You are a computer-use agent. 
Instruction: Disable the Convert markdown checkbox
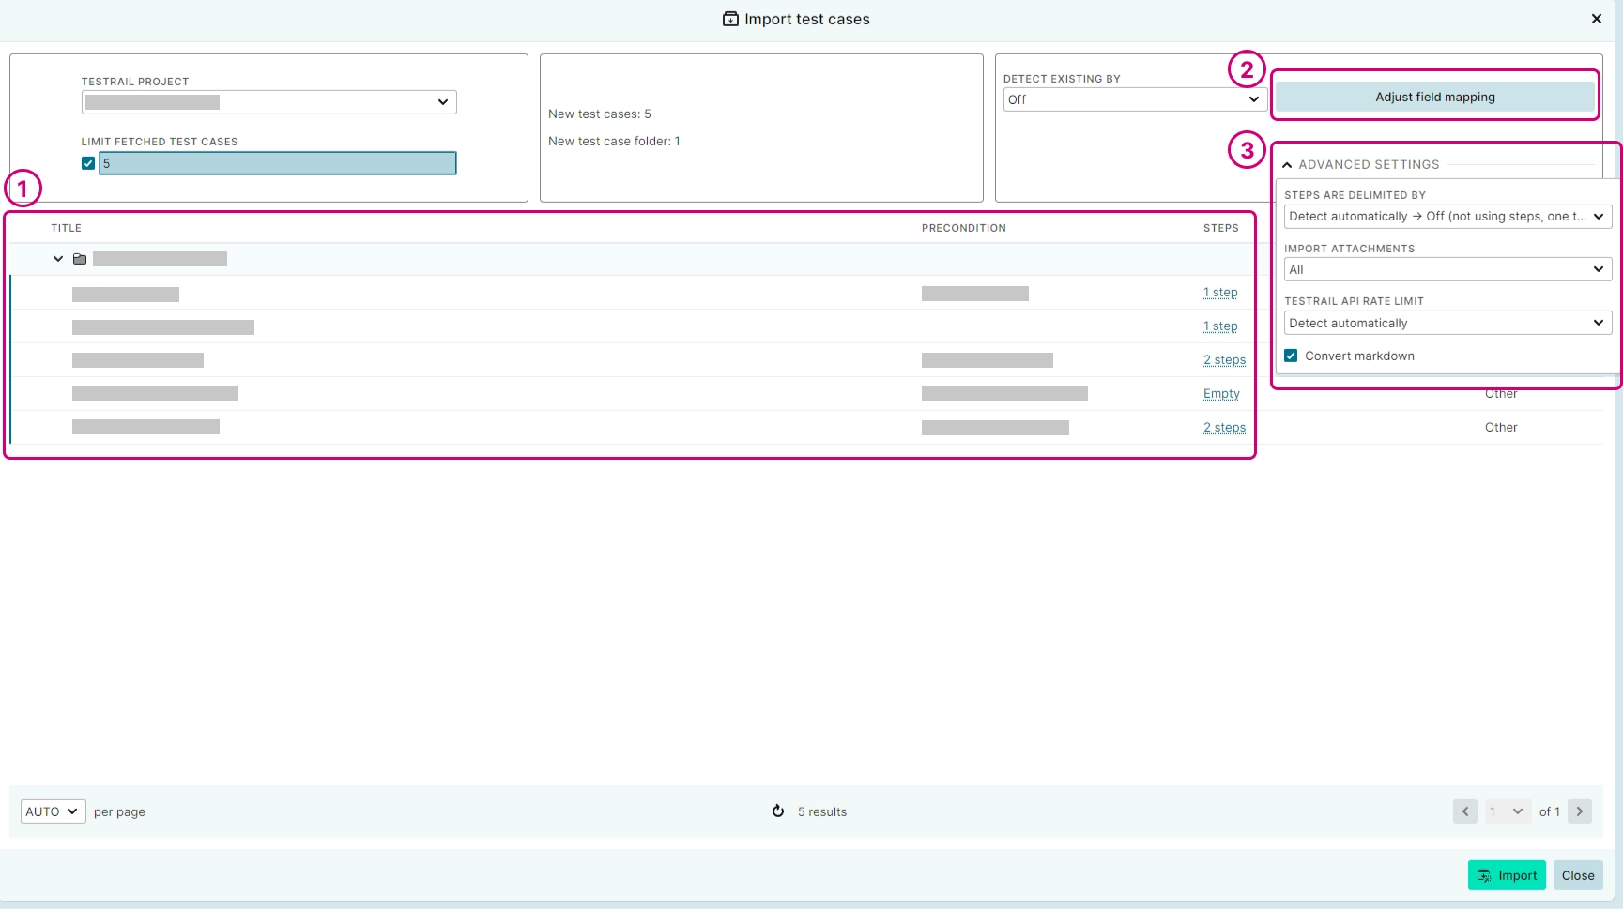[1291, 356]
